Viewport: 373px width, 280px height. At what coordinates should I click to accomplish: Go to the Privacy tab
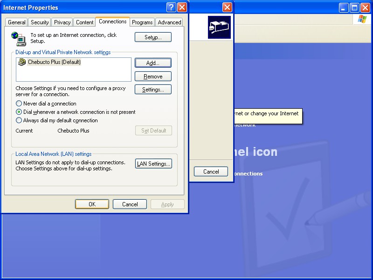(x=62, y=22)
